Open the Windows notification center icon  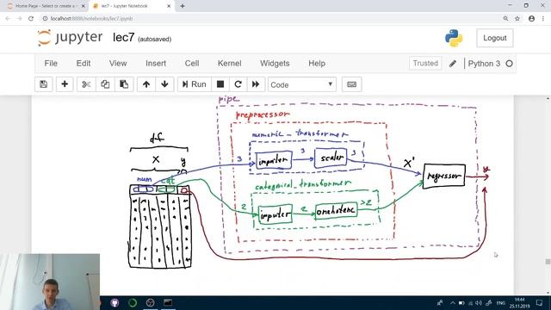(x=540, y=302)
